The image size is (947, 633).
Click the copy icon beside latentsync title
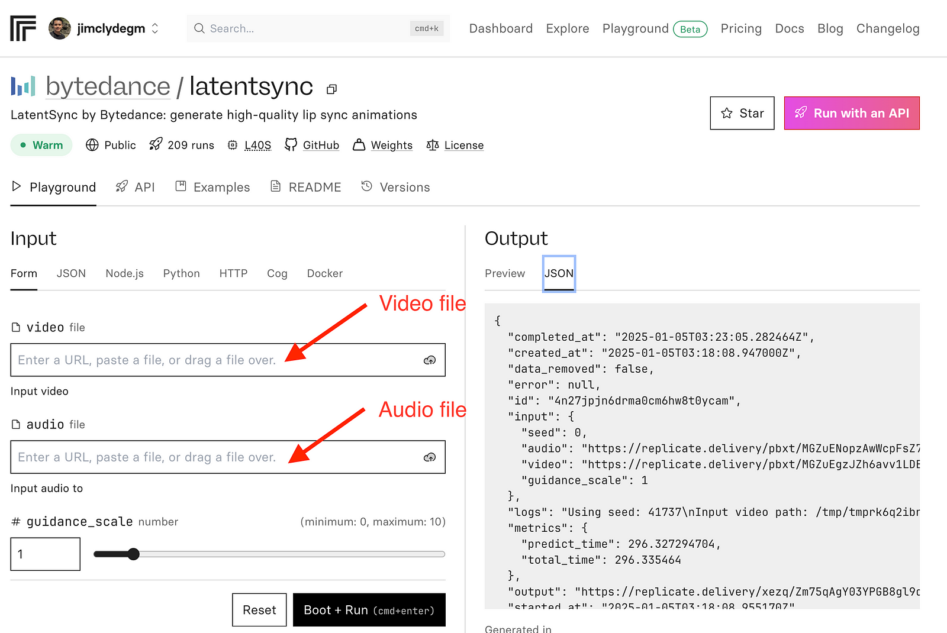click(x=331, y=89)
